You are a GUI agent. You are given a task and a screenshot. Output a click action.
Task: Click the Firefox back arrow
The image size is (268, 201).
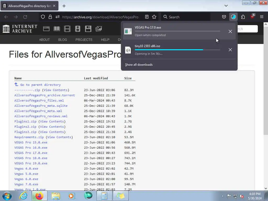[6, 17]
